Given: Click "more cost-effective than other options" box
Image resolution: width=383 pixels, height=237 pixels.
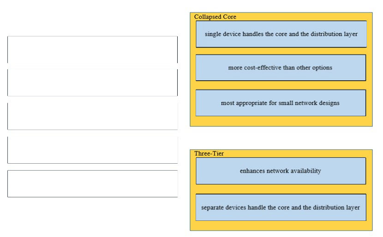Looking at the screenshot, I should tap(281, 68).
